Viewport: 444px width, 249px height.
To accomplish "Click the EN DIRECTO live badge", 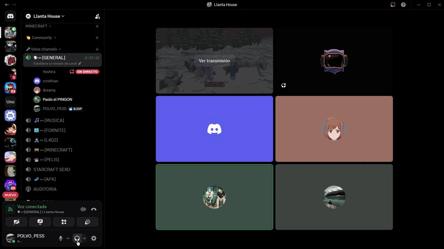I will [x=87, y=72].
